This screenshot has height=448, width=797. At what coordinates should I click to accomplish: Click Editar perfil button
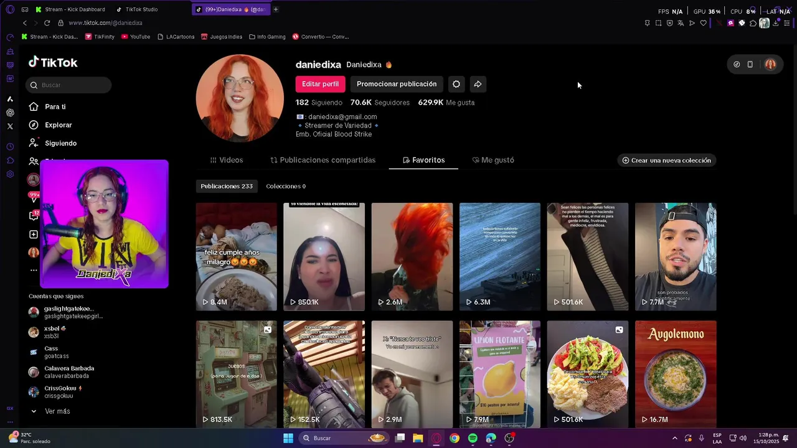[321, 84]
